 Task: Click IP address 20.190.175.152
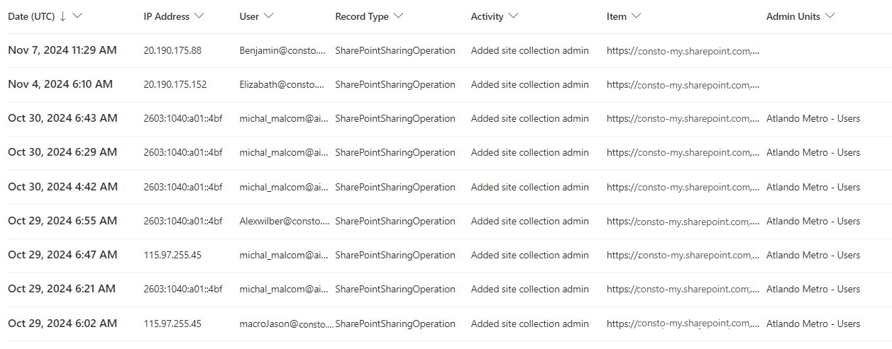click(x=175, y=84)
